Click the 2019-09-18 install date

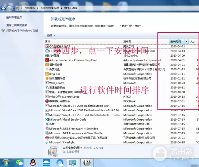pos(177,97)
